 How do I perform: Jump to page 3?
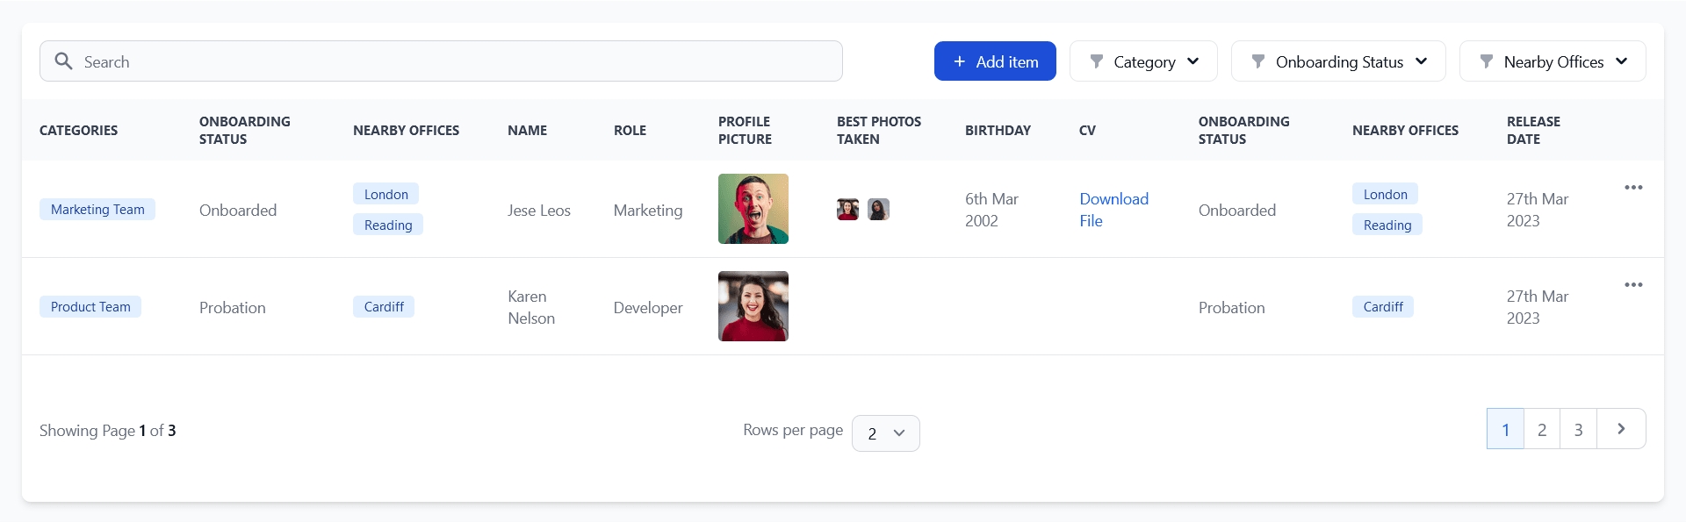pos(1578,430)
